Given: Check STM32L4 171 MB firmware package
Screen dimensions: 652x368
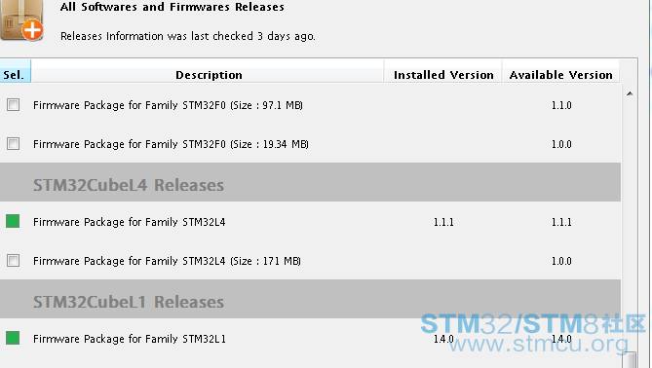Looking at the screenshot, I should 13,261.
